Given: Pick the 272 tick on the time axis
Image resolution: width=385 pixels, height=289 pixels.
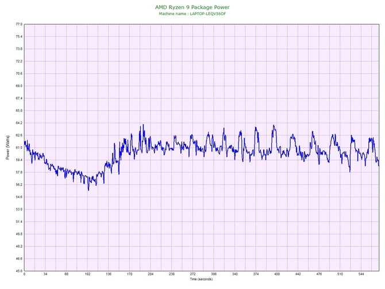Looking at the screenshot, I should (x=193, y=274).
